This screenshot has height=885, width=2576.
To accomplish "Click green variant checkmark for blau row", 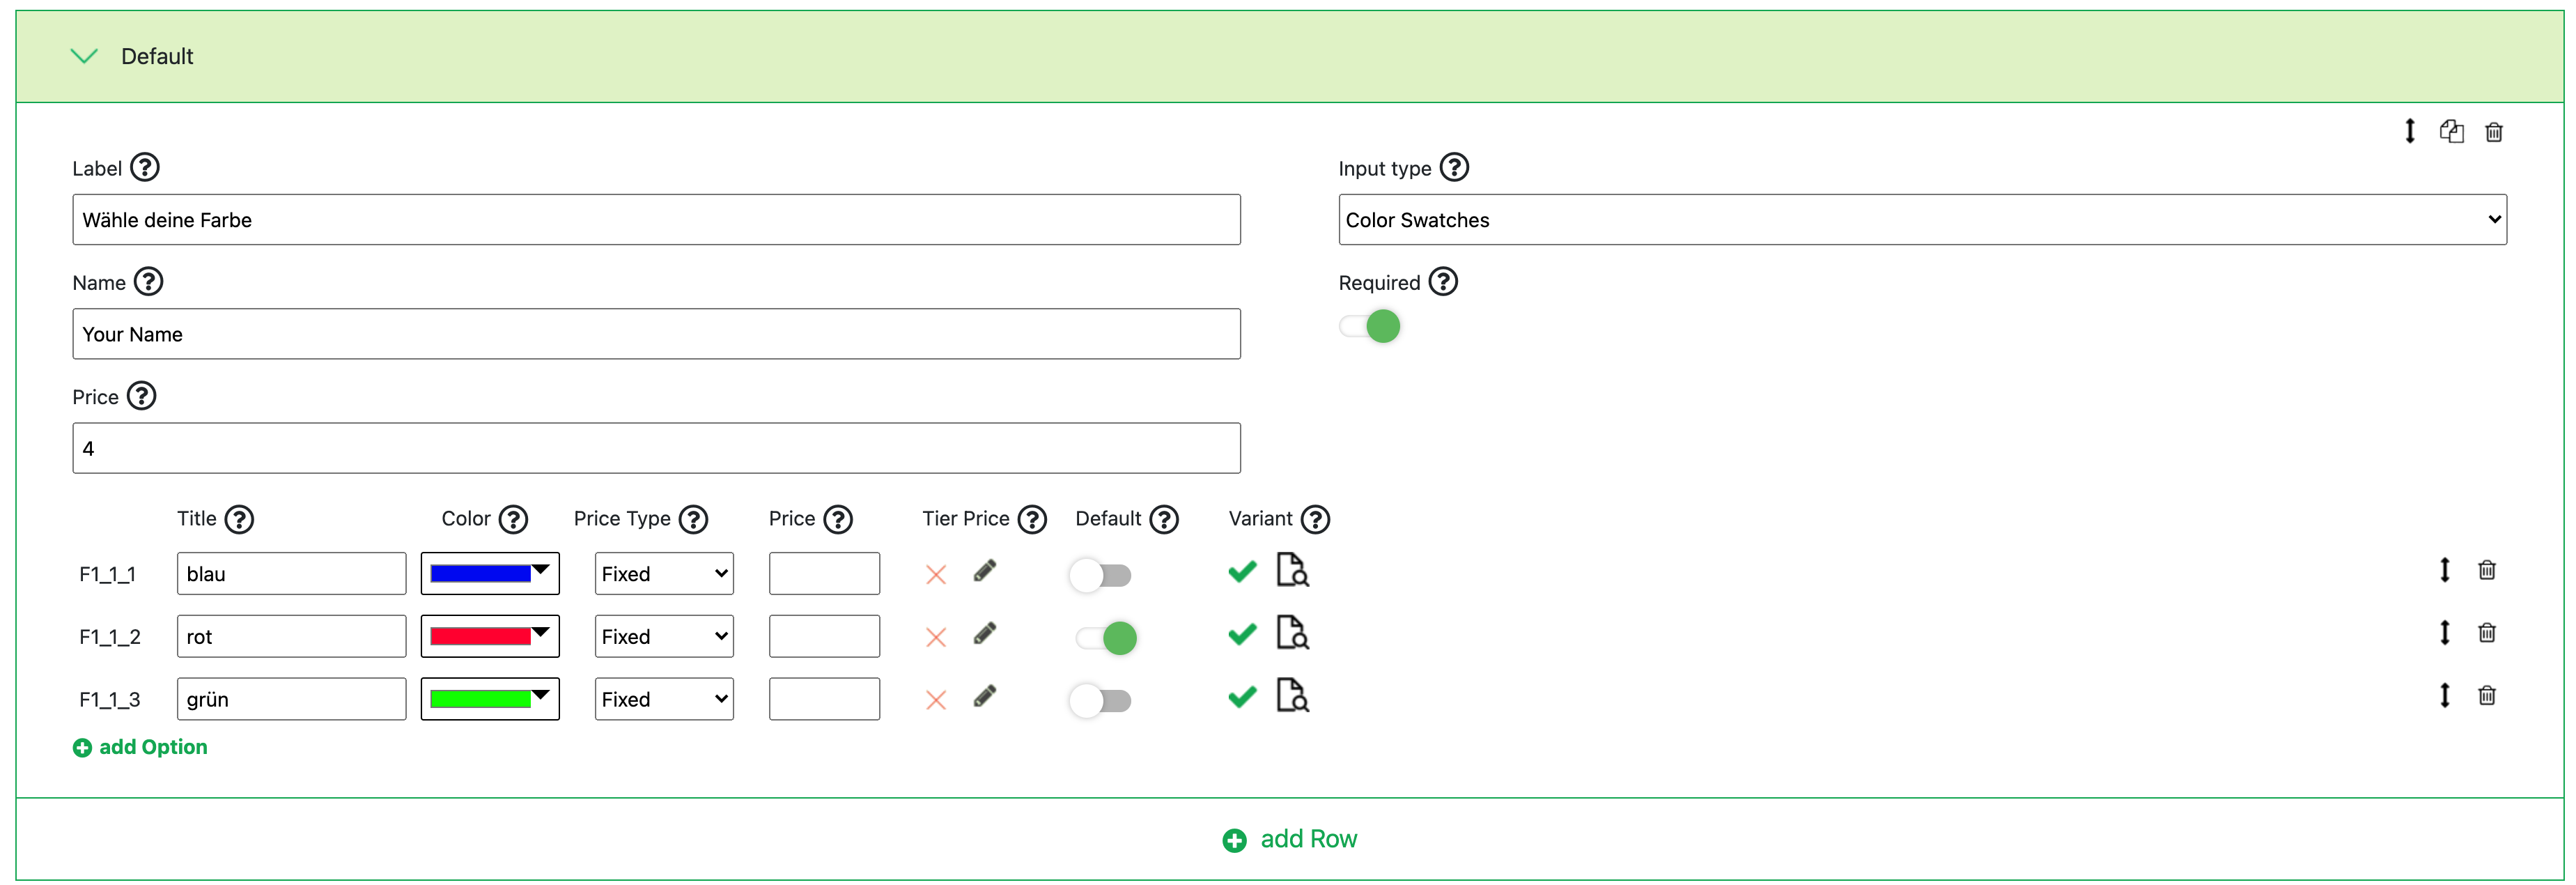I will (x=1242, y=572).
